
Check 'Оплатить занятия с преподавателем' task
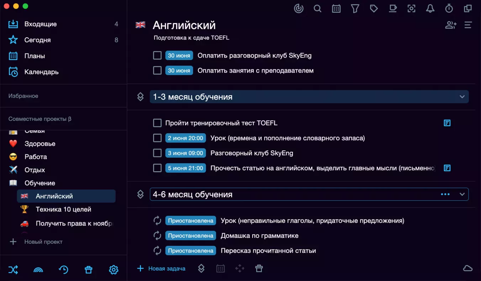coord(157,70)
